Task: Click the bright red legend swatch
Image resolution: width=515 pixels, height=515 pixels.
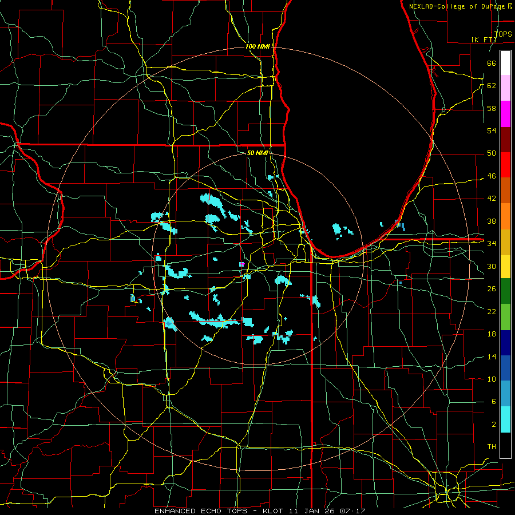Action: (x=505, y=165)
